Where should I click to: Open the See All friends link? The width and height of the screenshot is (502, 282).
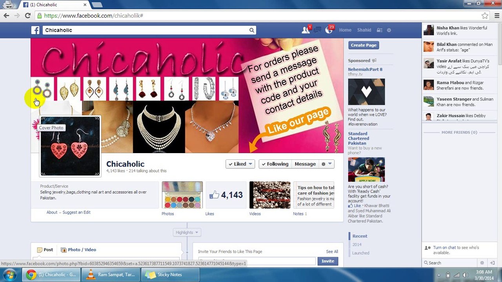(332, 252)
